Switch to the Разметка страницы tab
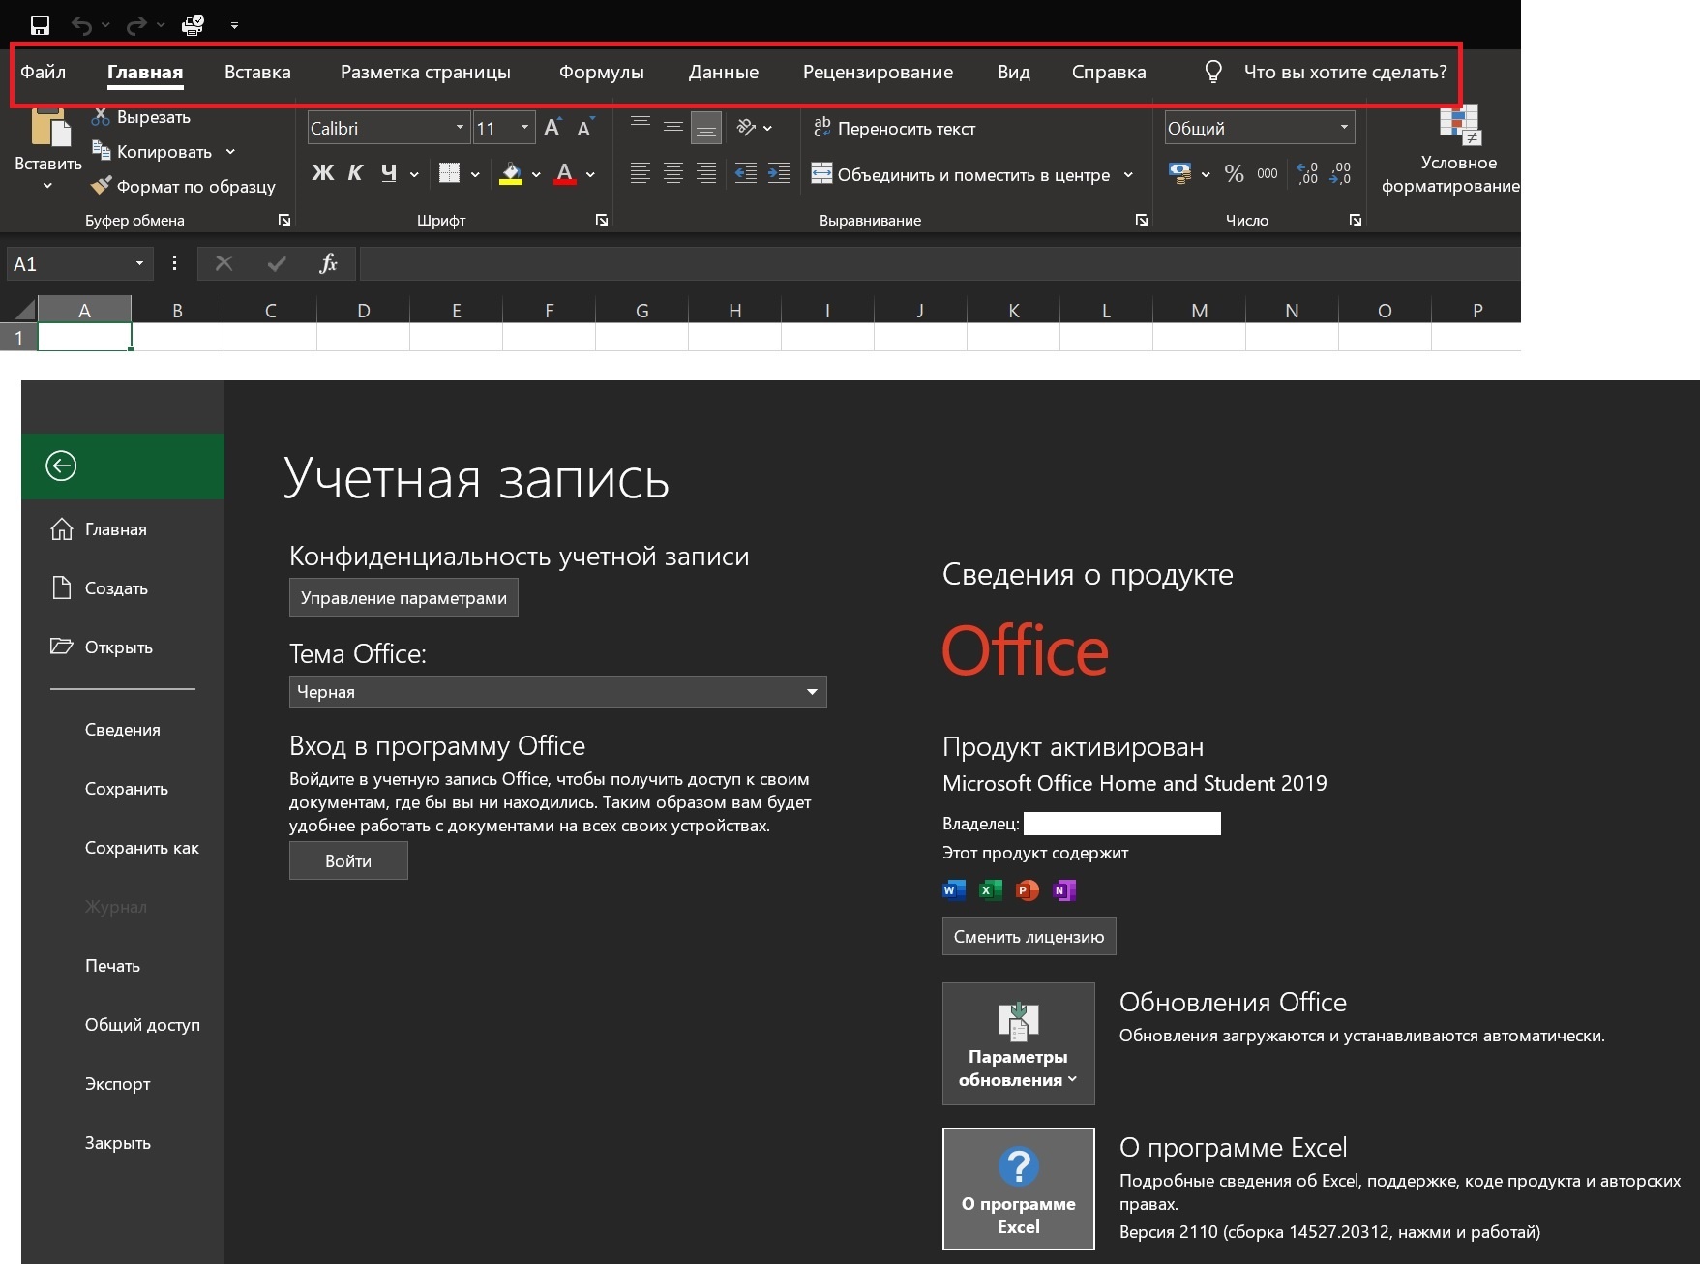This screenshot has width=1700, height=1264. click(x=426, y=72)
